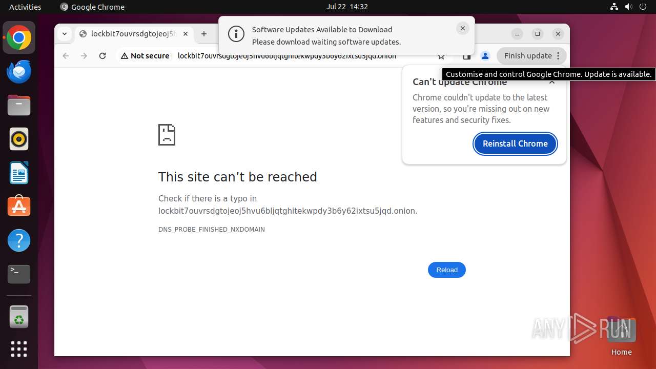Open Google Chrome from the dock
This screenshot has height=369, width=656.
[19, 37]
